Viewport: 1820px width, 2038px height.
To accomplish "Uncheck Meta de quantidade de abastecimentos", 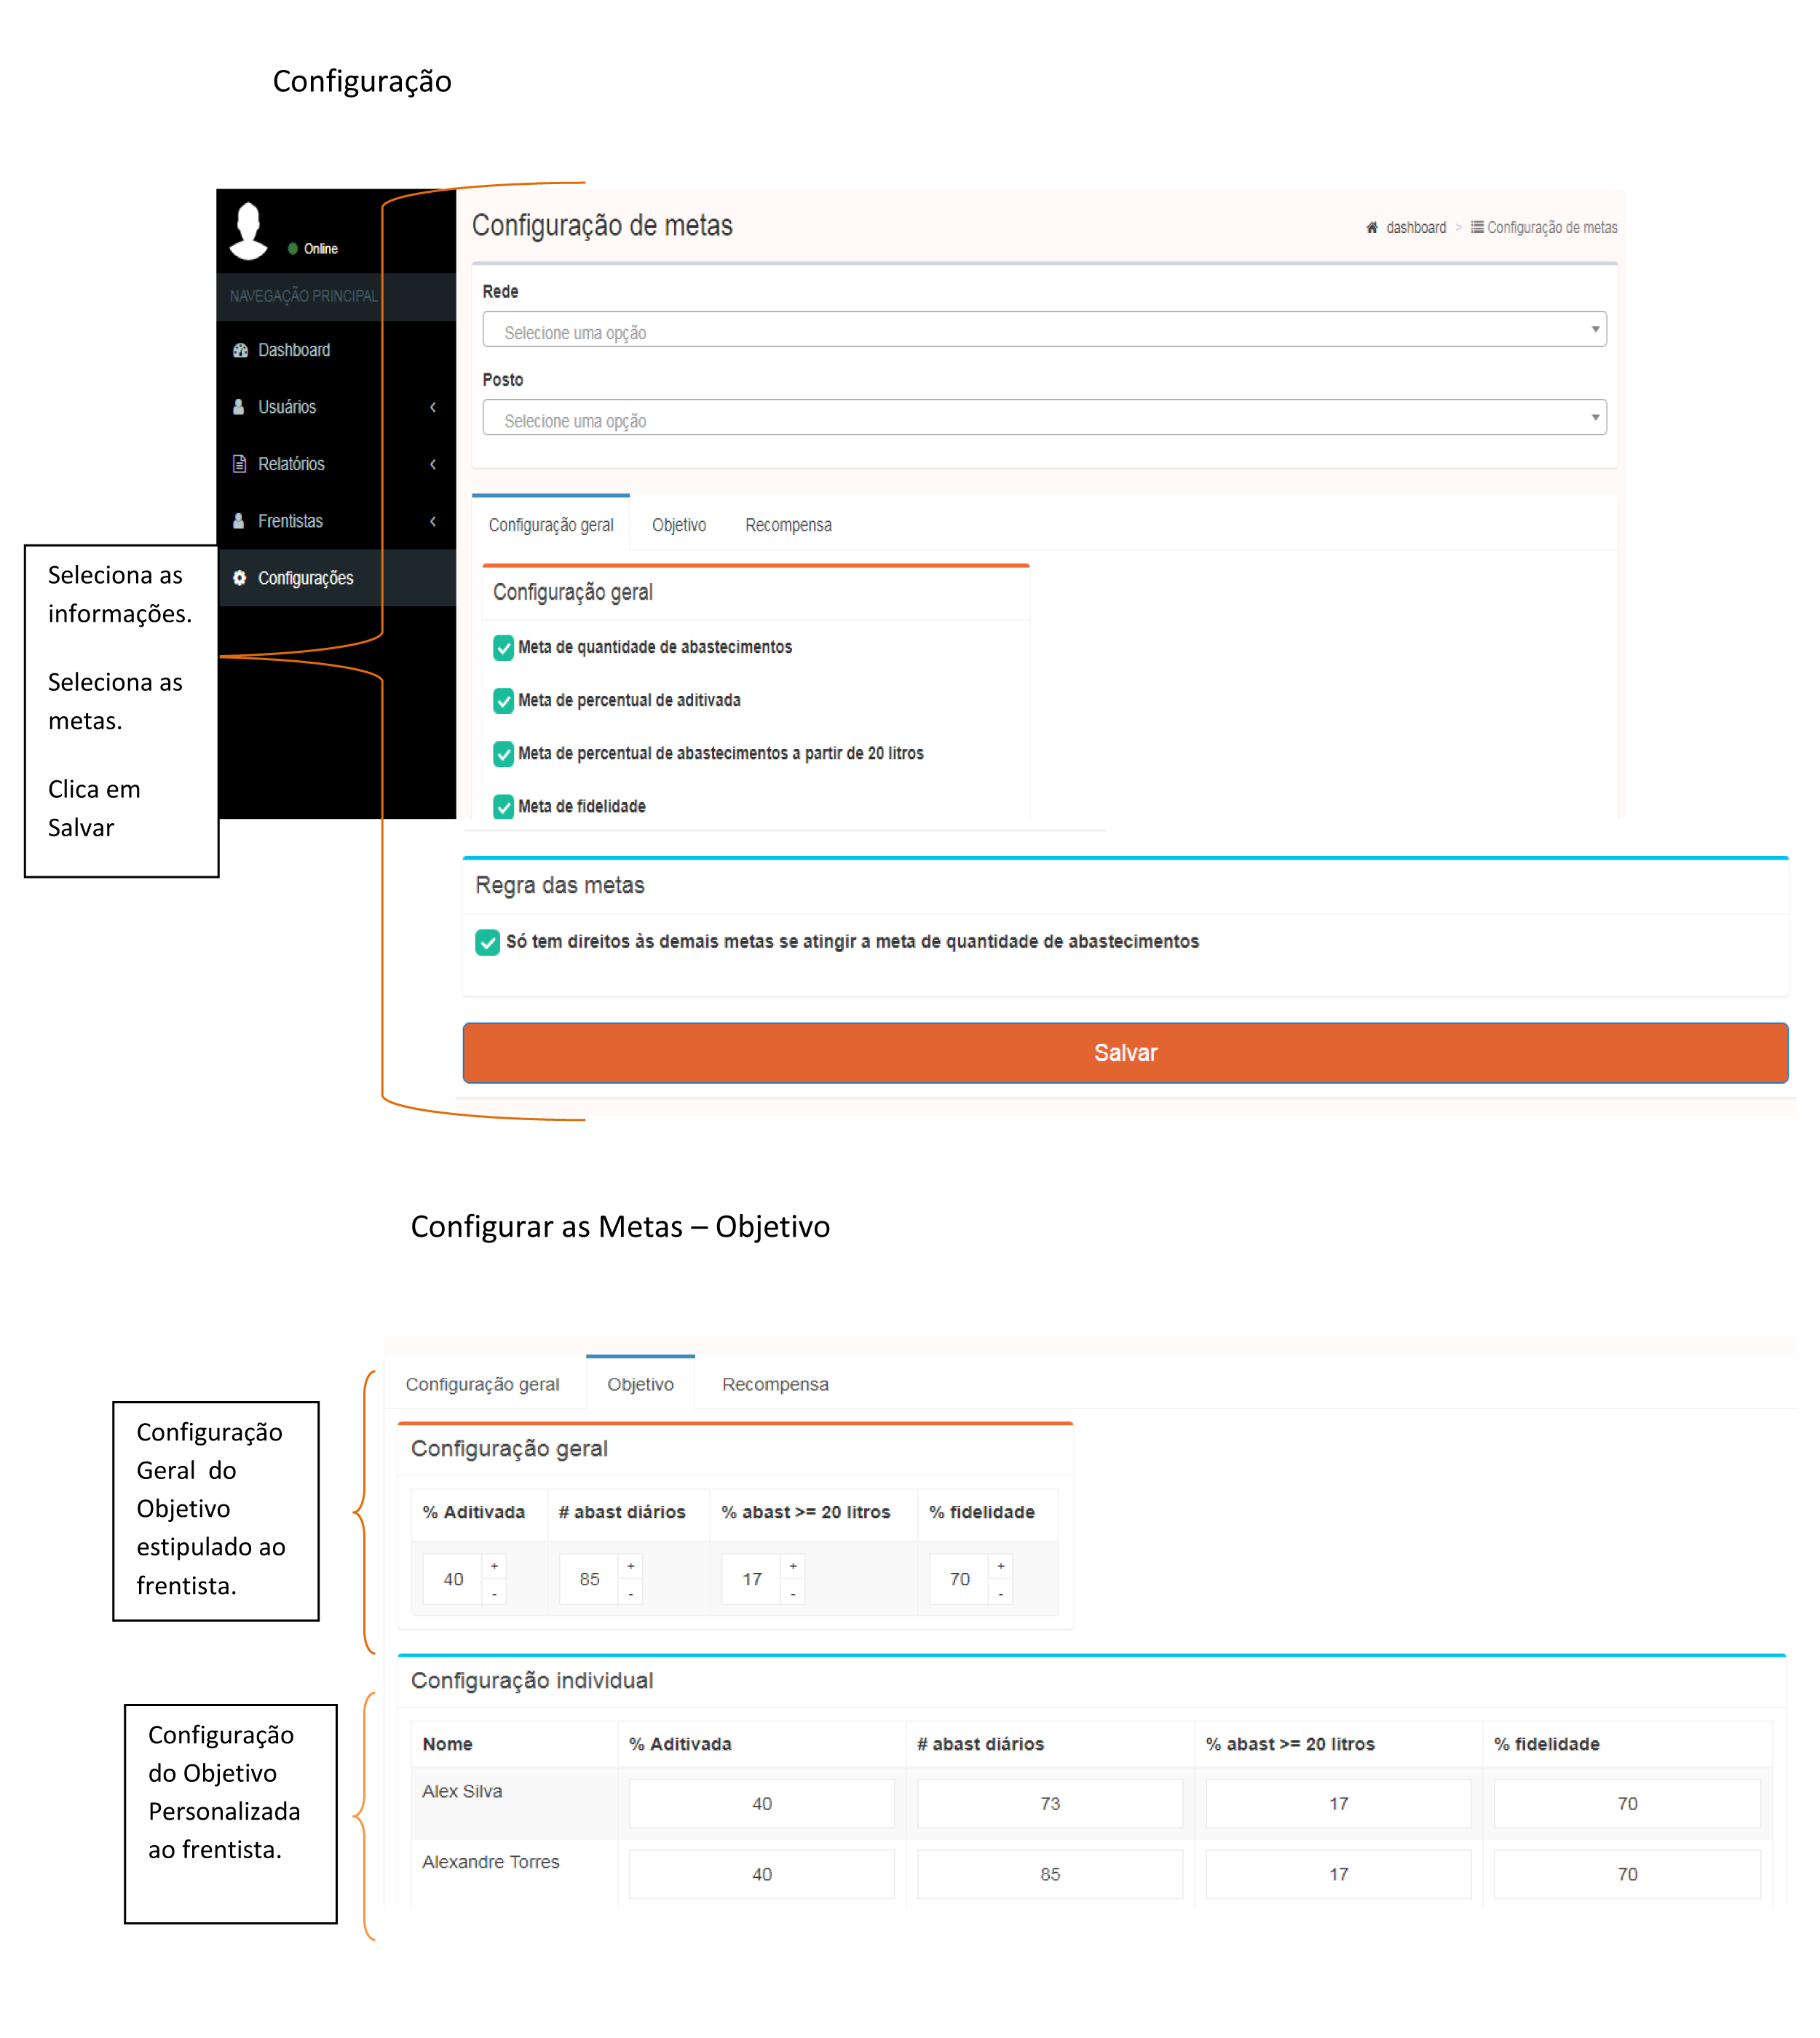I will 504,648.
